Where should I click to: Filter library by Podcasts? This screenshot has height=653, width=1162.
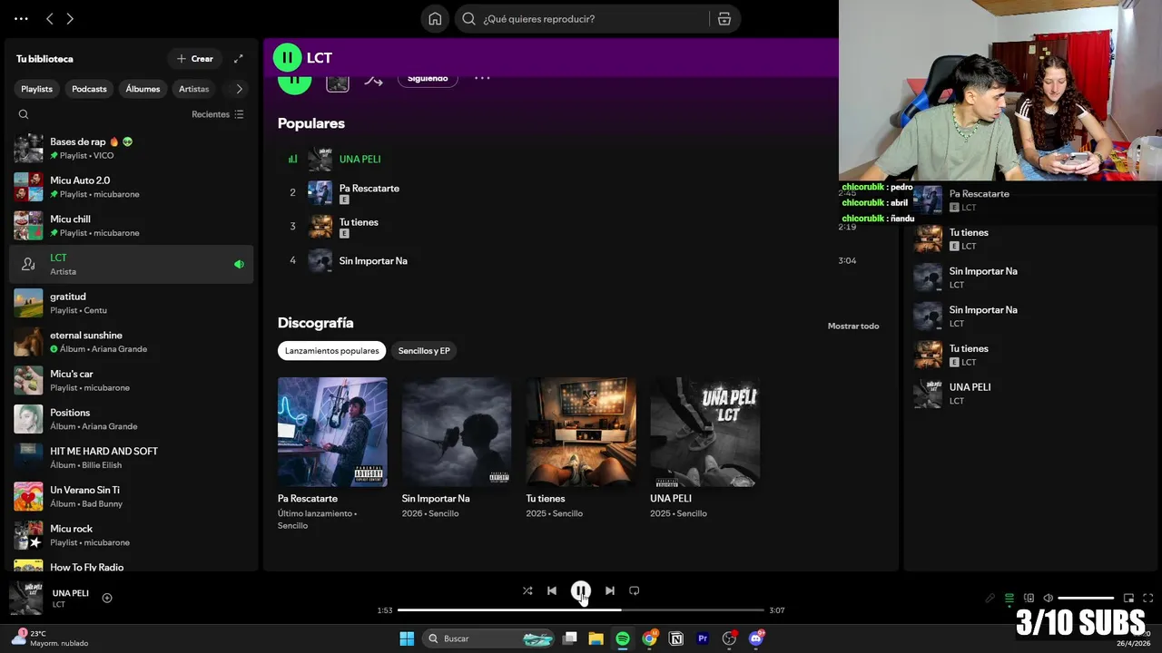(x=89, y=89)
